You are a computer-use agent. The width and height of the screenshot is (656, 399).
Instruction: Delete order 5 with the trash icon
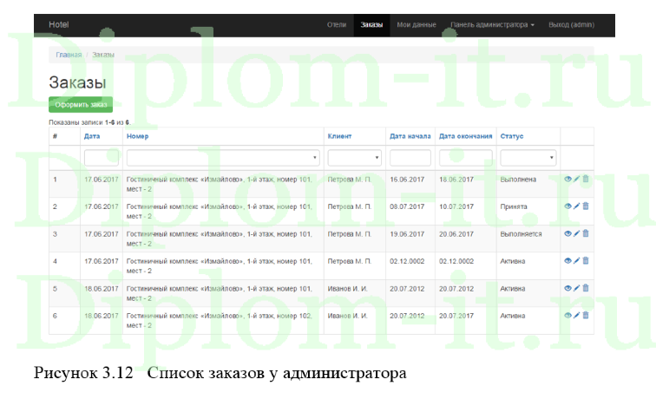click(x=586, y=288)
